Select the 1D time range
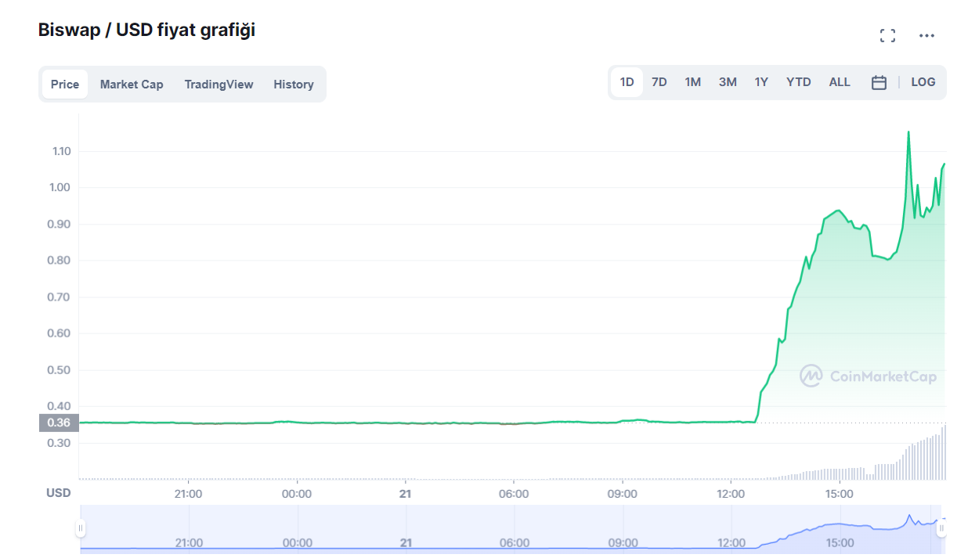The height and width of the screenshot is (558, 968). pos(627,82)
